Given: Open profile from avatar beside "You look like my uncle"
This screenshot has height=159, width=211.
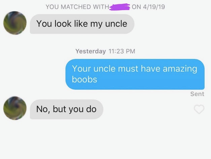Looking at the screenshot, I should pyautogui.click(x=15, y=23).
